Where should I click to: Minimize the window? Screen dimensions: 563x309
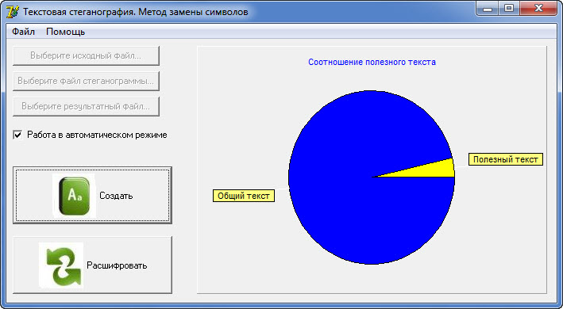tap(488, 9)
